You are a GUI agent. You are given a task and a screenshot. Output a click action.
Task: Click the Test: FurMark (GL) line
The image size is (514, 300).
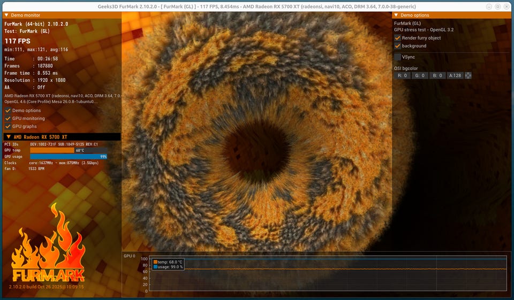click(27, 31)
